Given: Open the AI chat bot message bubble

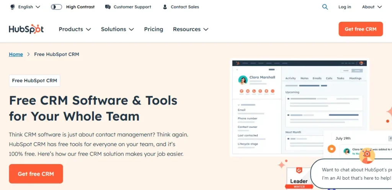Looking at the screenshot, I should coord(351,174).
